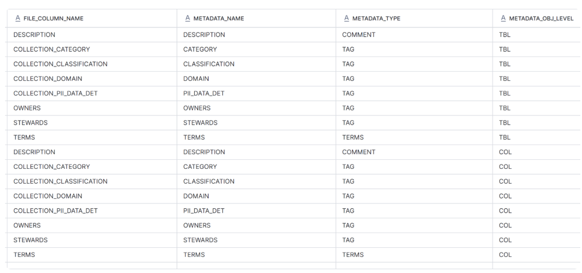The width and height of the screenshot is (582, 273).
Task: Click the text-type icon beside FILE_COLUMN_NAME
Action: click(x=18, y=18)
